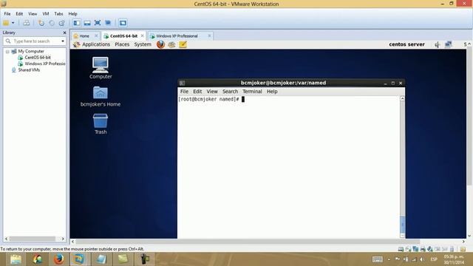Click the ESP language indicator

tap(434, 259)
